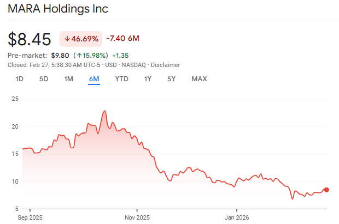Viewport: 339px width, 224px height.
Task: Click the $8.45 price value
Action: pos(30,39)
